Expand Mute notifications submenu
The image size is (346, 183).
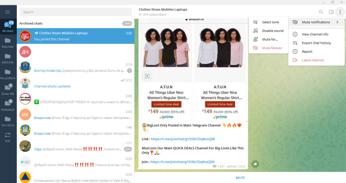pyautogui.click(x=316, y=22)
